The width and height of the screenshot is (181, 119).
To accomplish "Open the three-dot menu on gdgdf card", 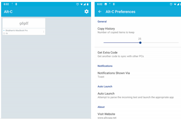I will click(44, 32).
